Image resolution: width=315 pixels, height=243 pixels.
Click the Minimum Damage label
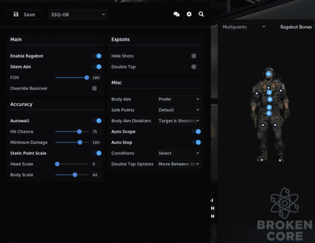pos(29,143)
